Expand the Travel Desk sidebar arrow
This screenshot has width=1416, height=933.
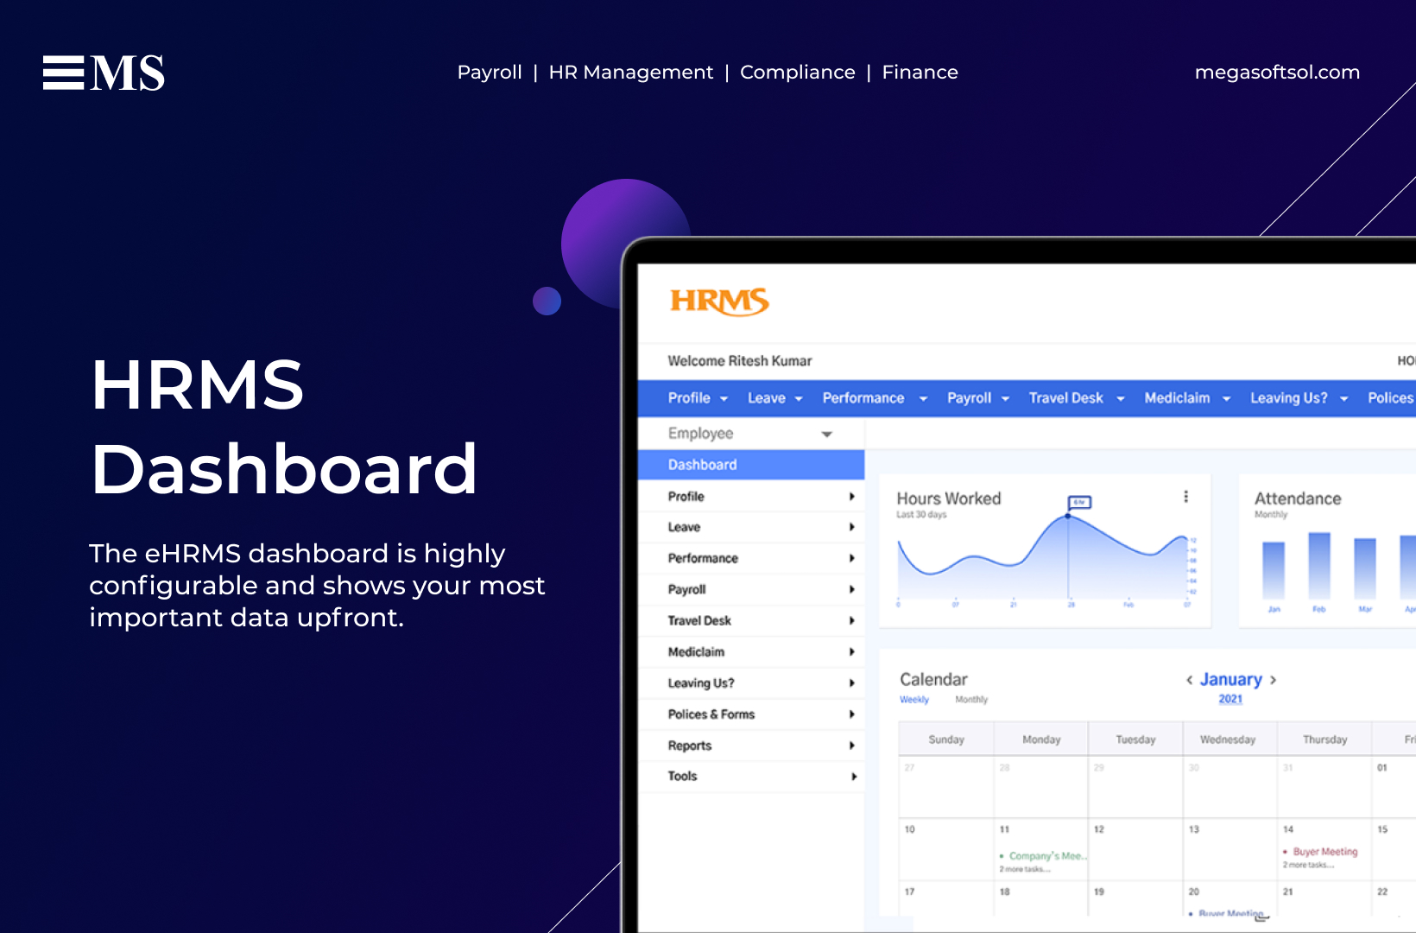pyautogui.click(x=853, y=620)
